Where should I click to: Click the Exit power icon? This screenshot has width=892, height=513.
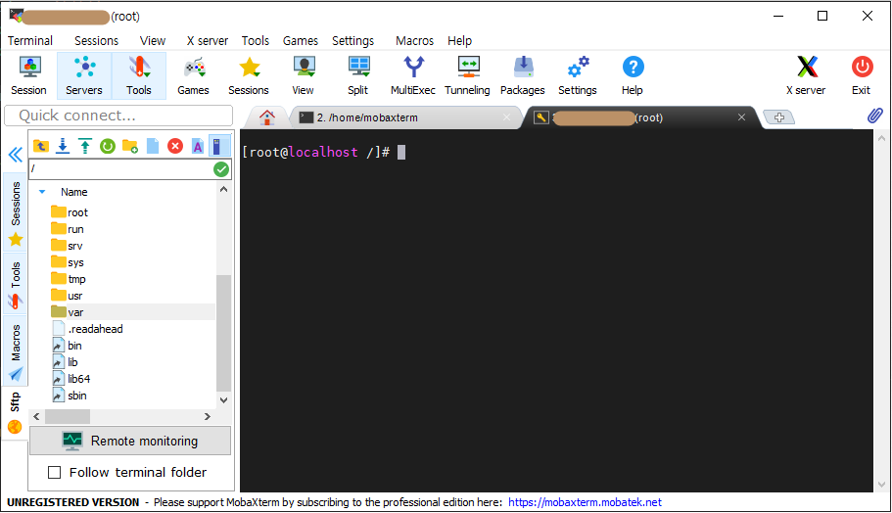(862, 75)
